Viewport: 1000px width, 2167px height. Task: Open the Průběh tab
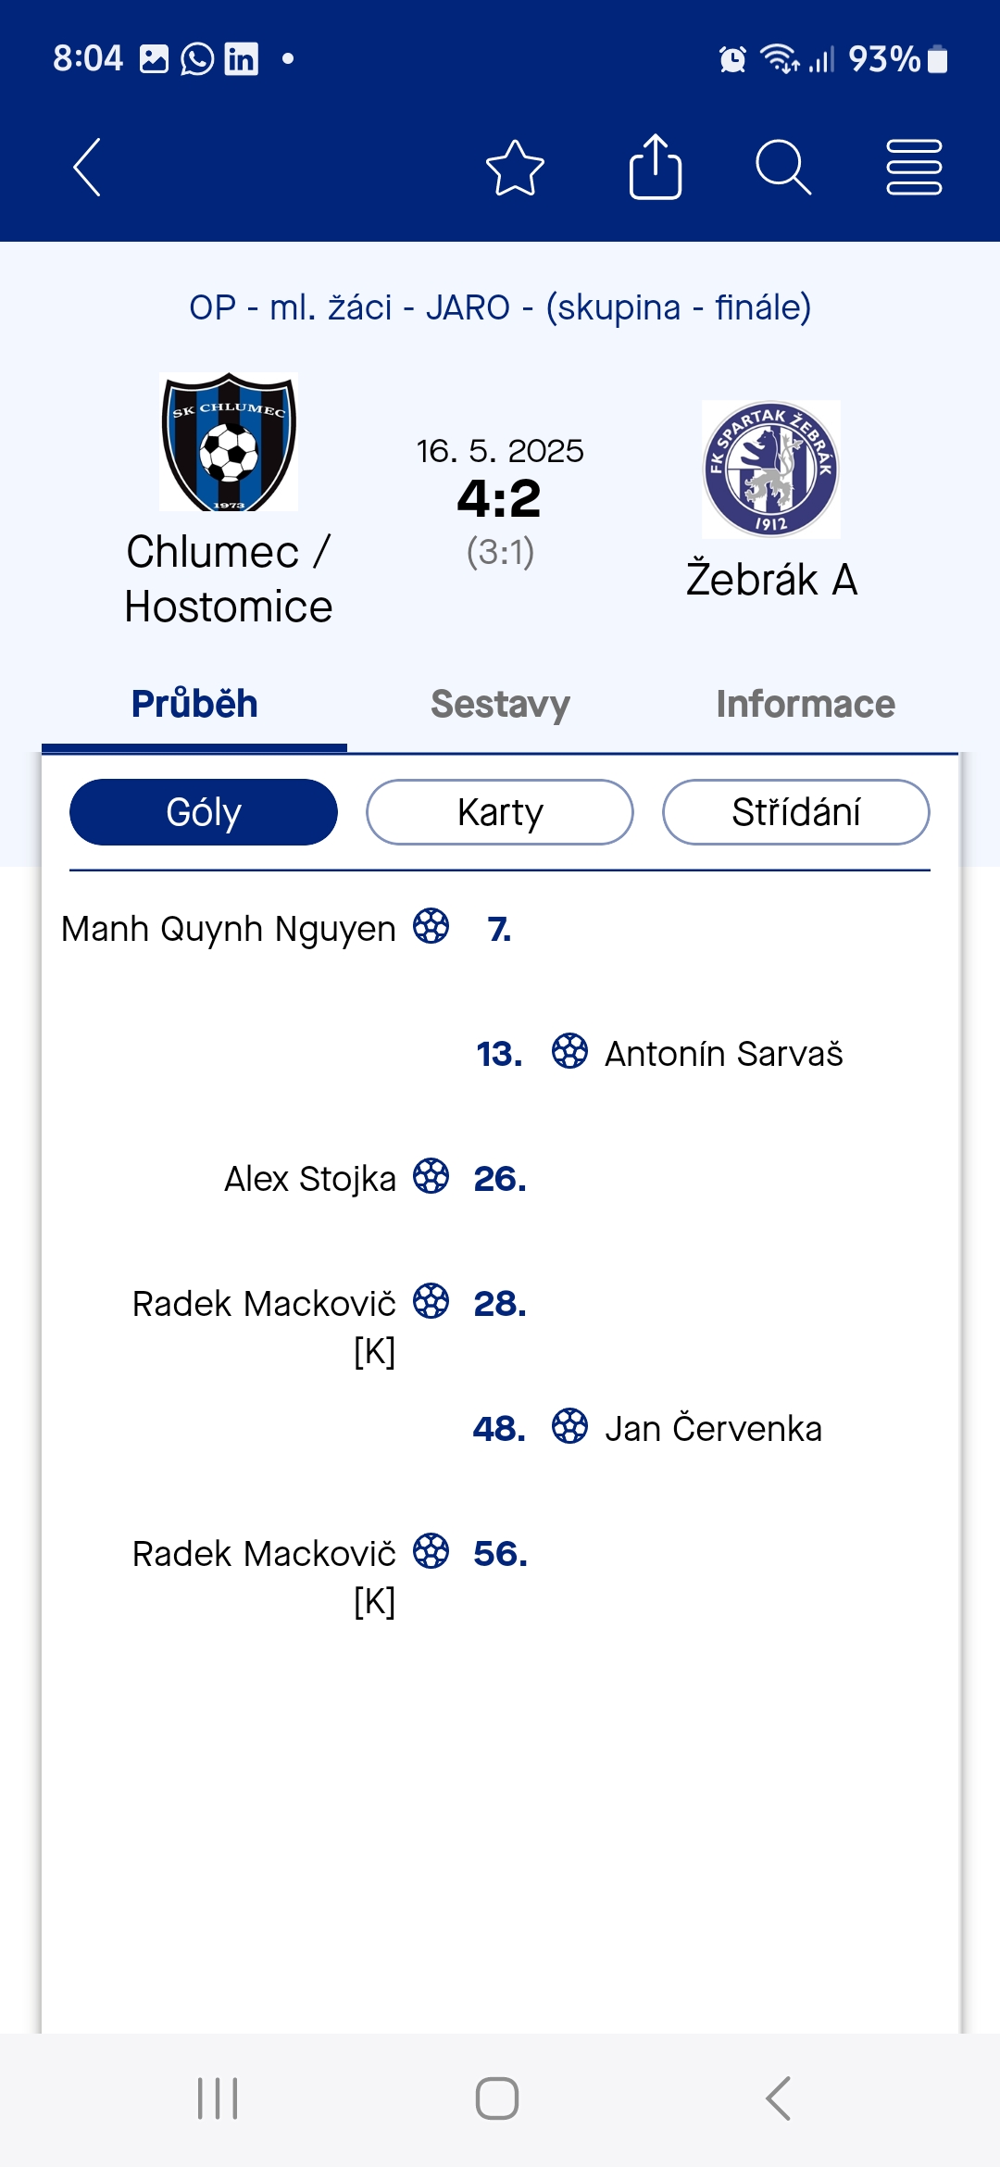(x=194, y=704)
